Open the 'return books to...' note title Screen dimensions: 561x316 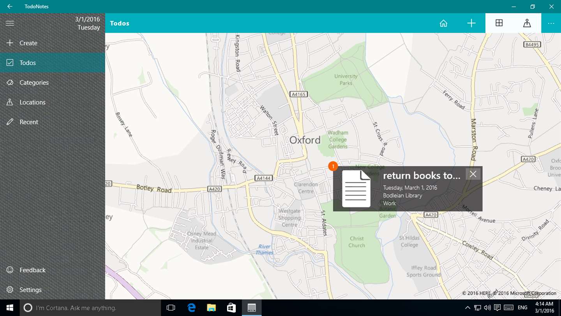tap(422, 176)
